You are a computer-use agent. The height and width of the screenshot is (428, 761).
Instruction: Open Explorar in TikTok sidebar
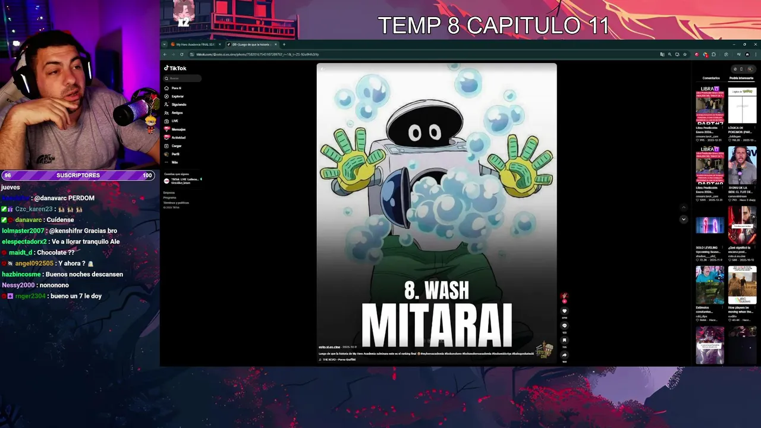174,96
